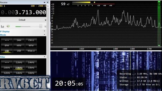Toggle the active LSB mode
Image resolution: width=162 pixels, height=91 pixels.
click(7, 51)
